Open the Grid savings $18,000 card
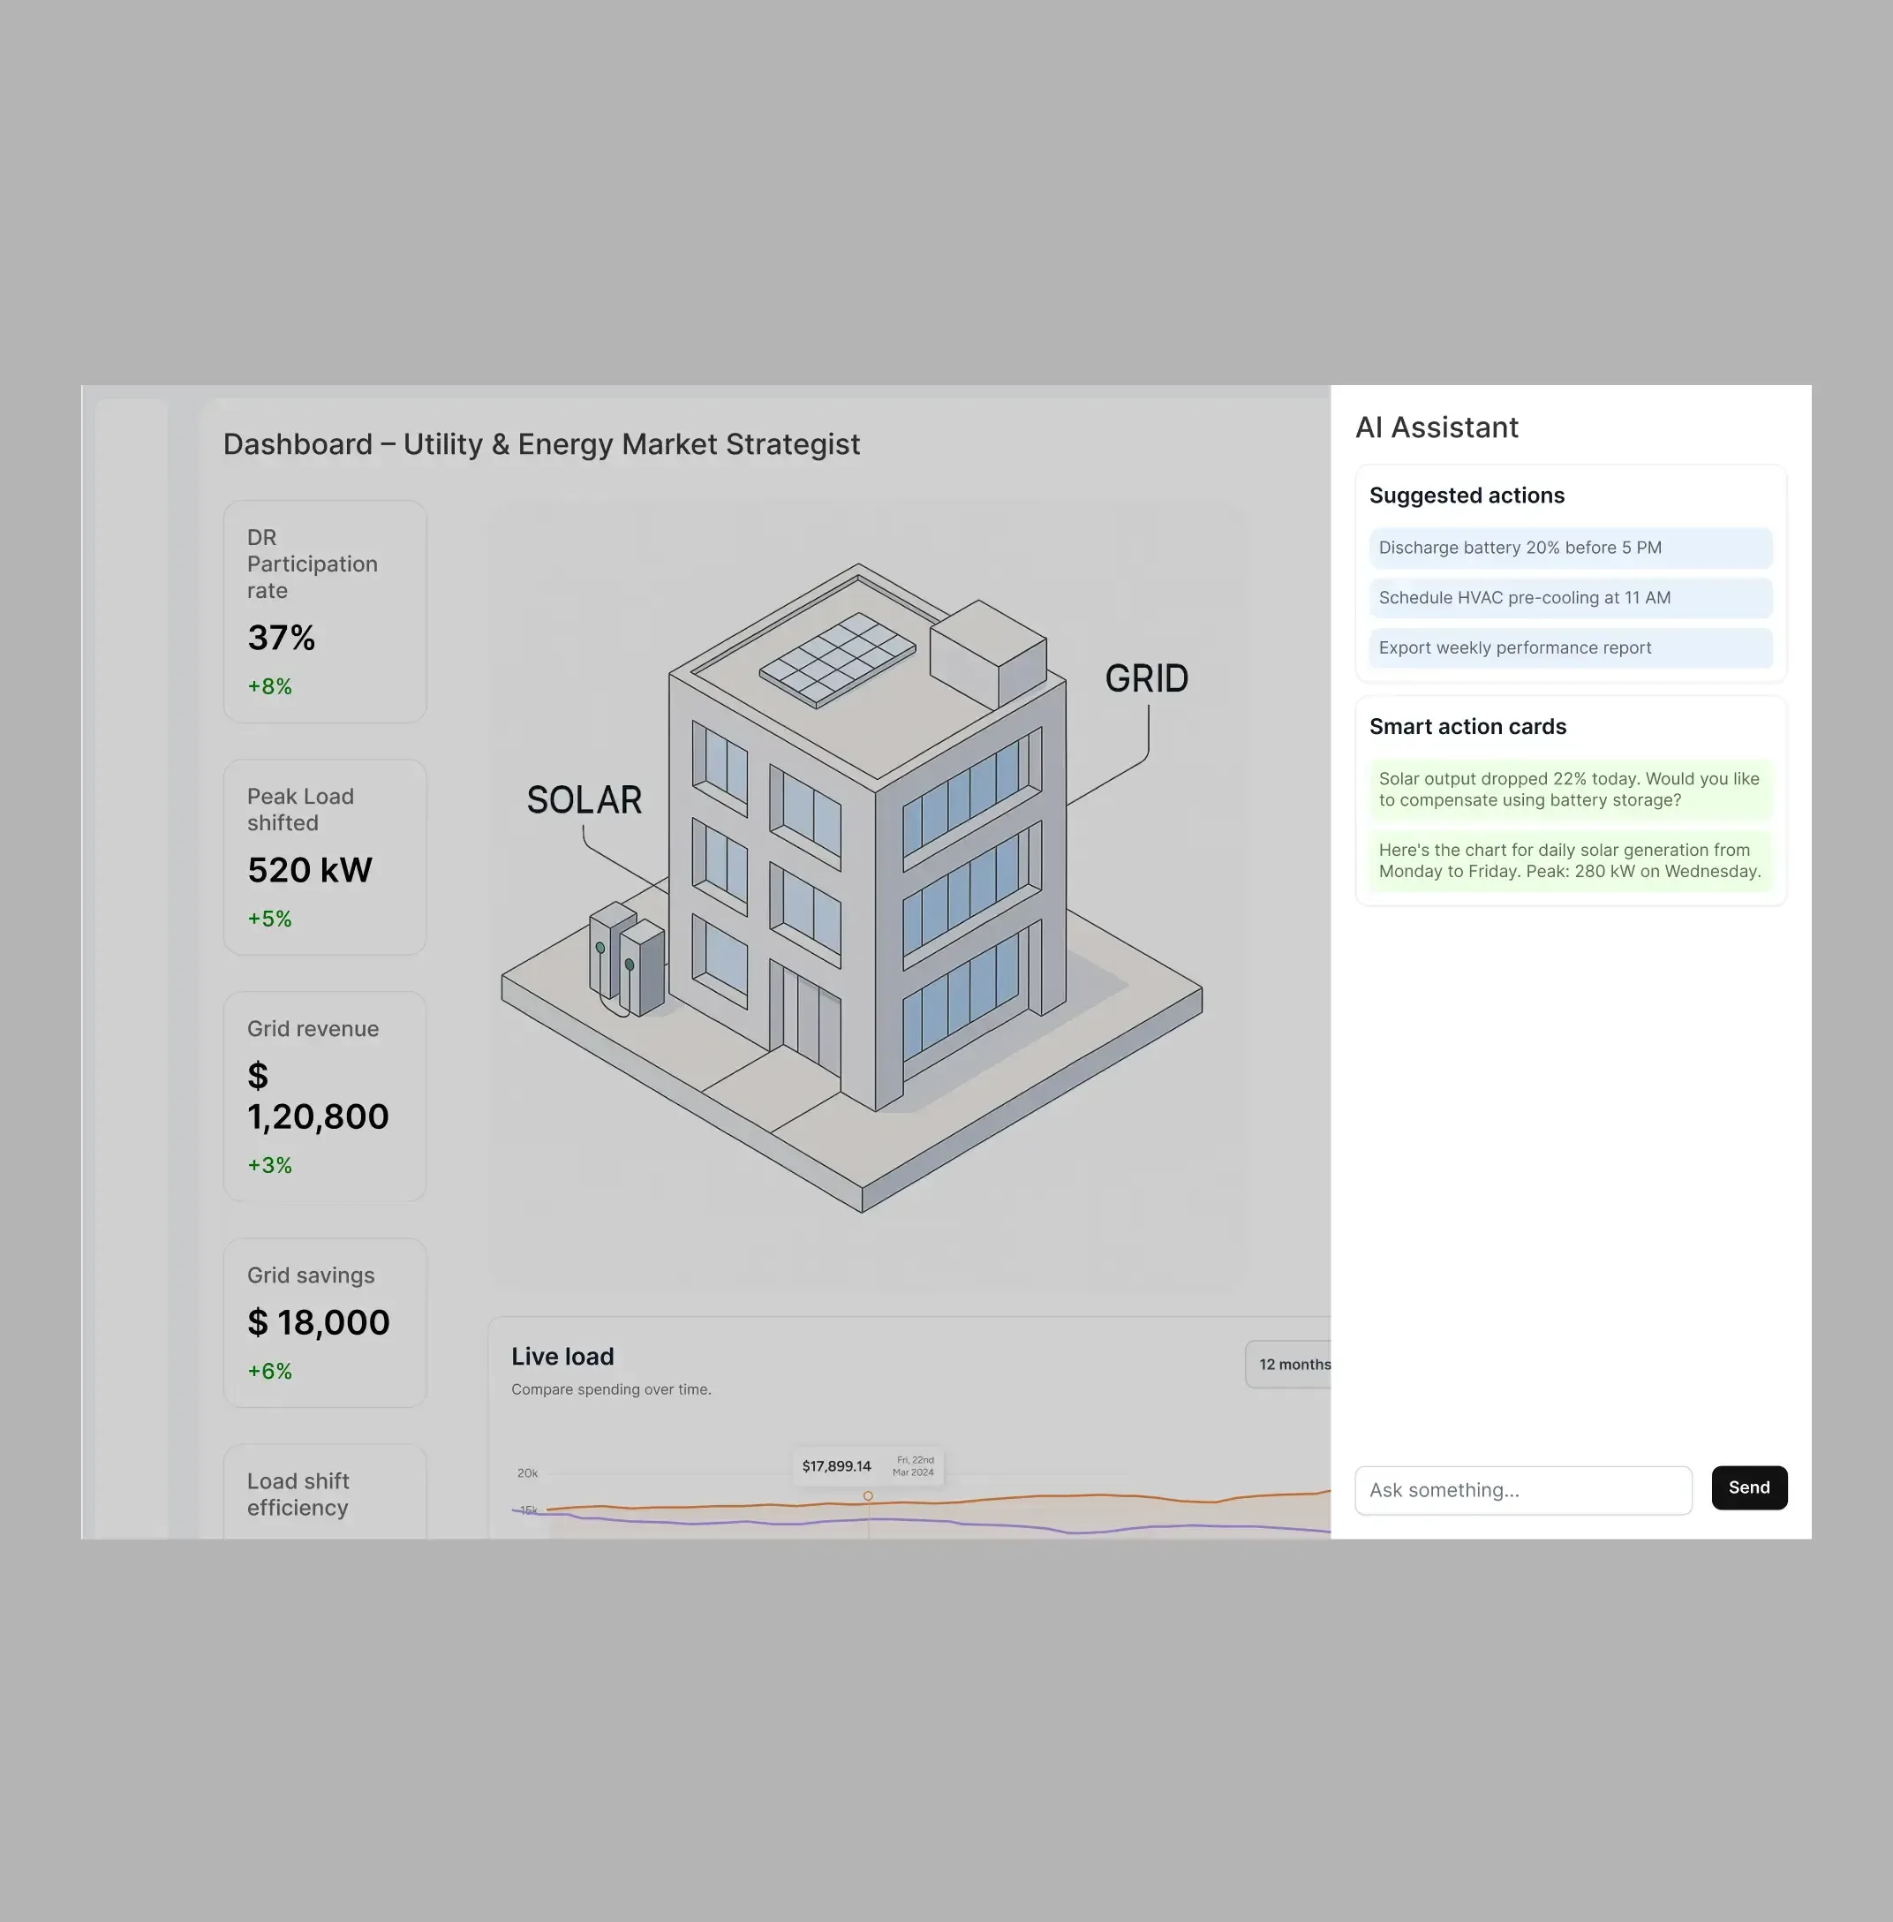This screenshot has width=1893, height=1922. click(325, 1323)
